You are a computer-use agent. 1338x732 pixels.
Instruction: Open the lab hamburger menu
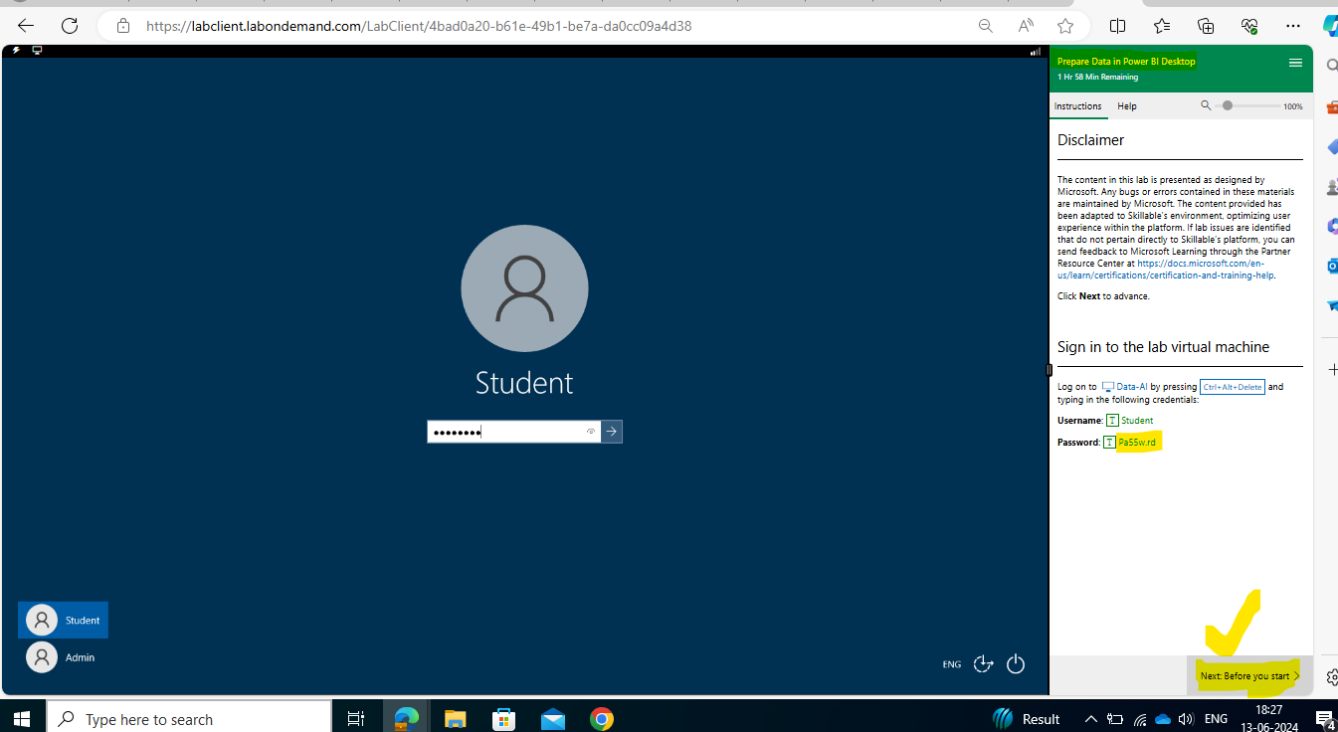click(x=1295, y=63)
